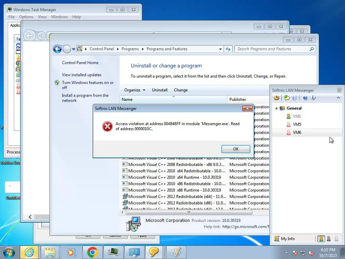Image resolution: width=345 pixels, height=259 pixels.
Task: Refresh Programs and Features view
Action: click(228, 49)
